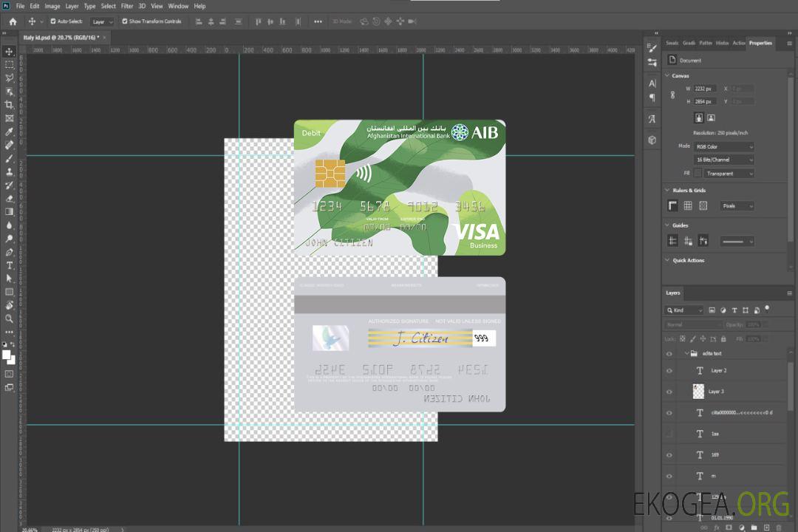Disable Show Transform Controls checkbox
Image resolution: width=798 pixels, height=532 pixels.
tap(124, 21)
